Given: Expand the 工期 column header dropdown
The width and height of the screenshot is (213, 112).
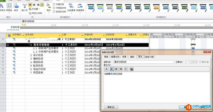Looking at the screenshot, I should (x=82, y=35).
